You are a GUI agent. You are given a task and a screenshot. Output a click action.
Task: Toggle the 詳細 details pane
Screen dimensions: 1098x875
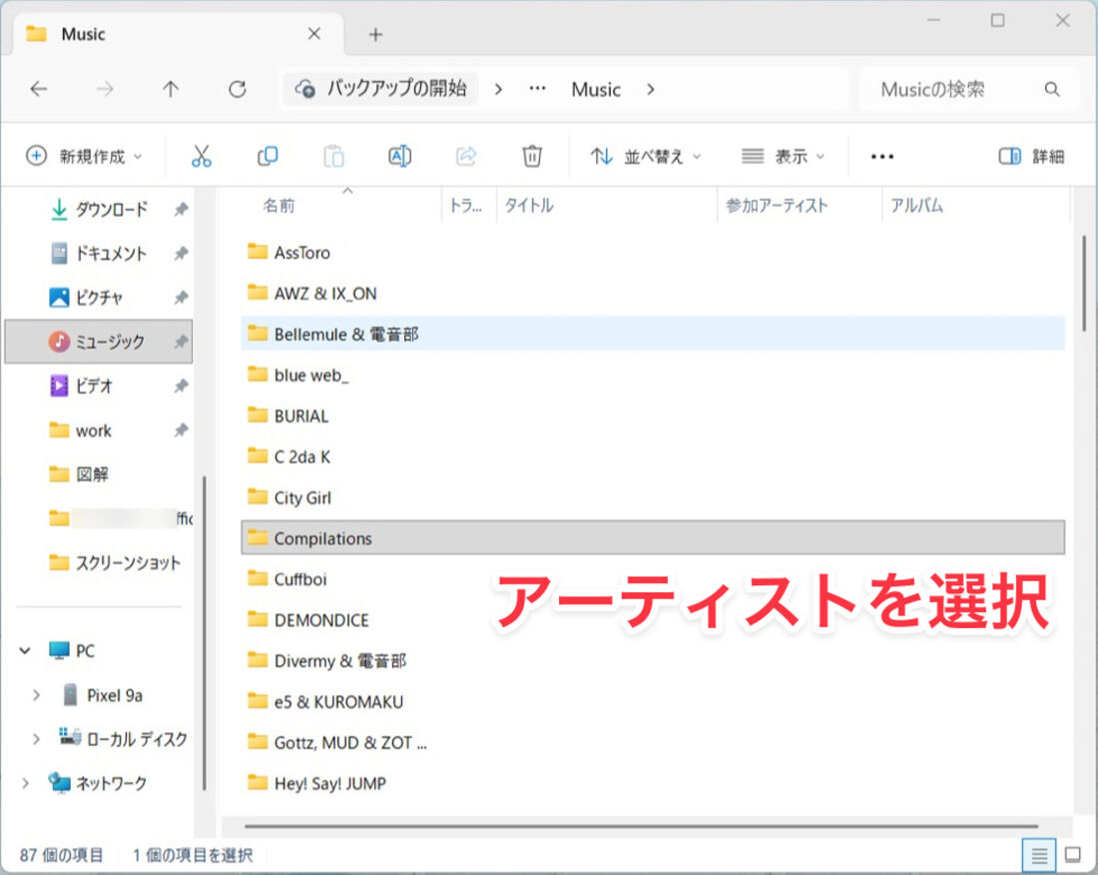[1031, 156]
